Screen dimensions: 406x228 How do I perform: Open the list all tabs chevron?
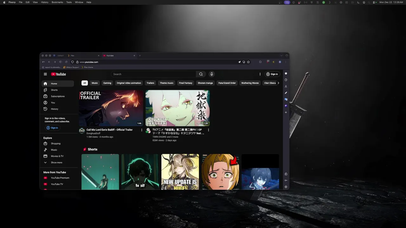[x=281, y=55]
